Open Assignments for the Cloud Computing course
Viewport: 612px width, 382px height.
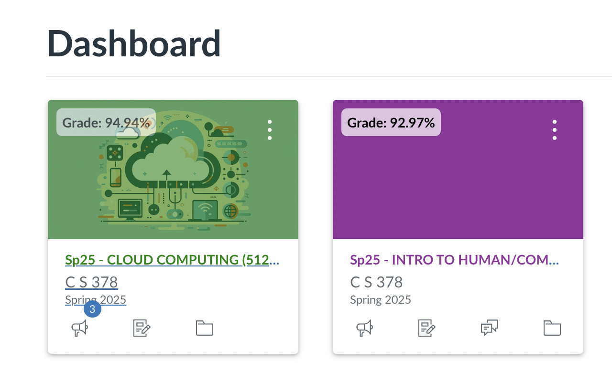pos(142,328)
